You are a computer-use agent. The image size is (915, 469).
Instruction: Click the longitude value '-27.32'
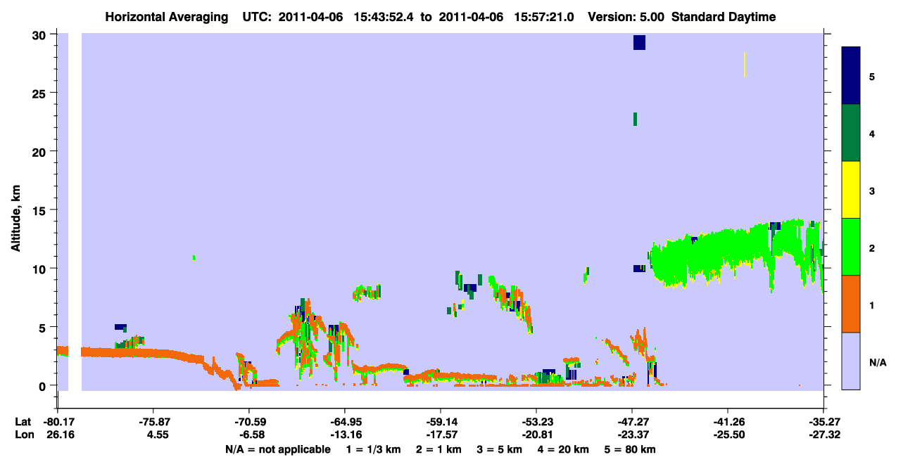[824, 435]
